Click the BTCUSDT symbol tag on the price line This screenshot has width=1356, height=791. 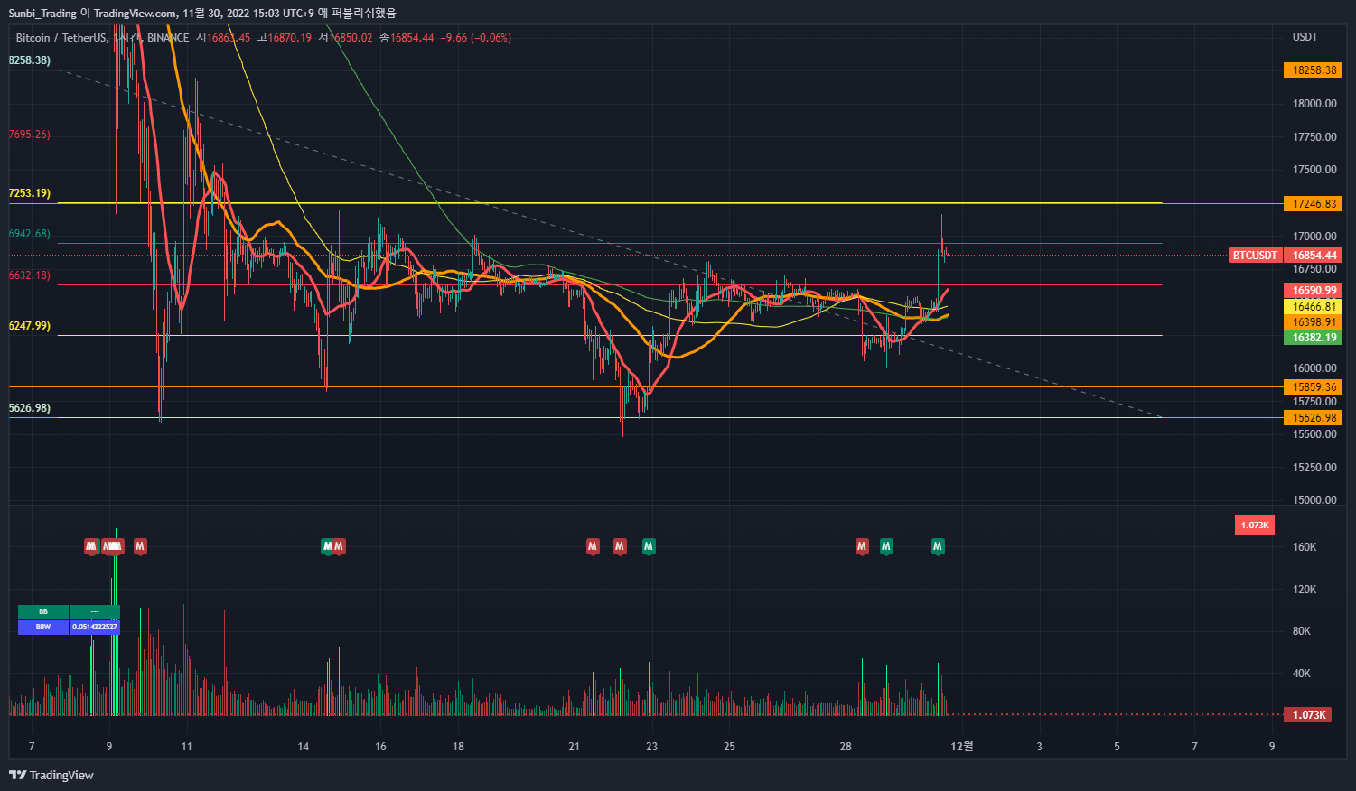1255,256
